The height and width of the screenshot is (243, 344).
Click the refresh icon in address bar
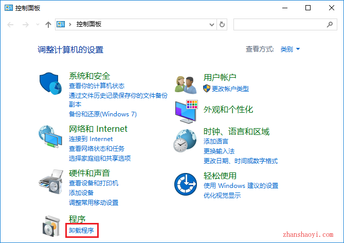[x=222, y=24]
